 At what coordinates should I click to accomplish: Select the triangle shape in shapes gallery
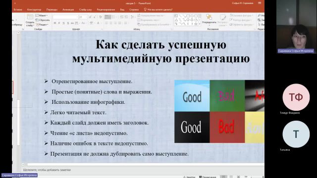176,20
